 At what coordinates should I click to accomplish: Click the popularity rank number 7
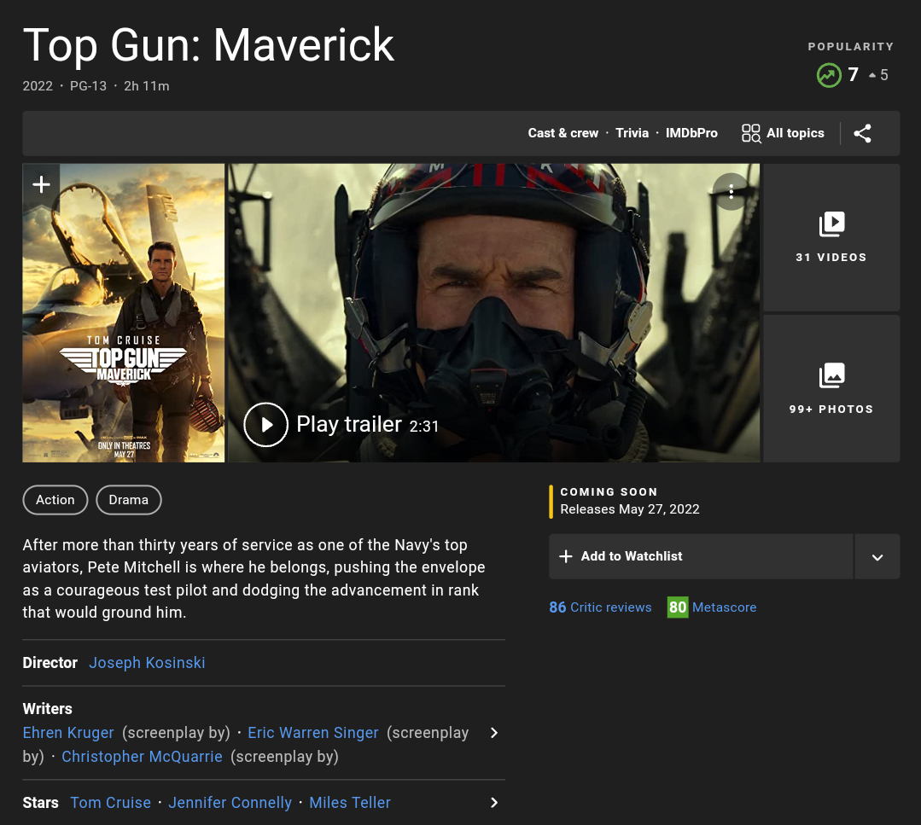[854, 74]
